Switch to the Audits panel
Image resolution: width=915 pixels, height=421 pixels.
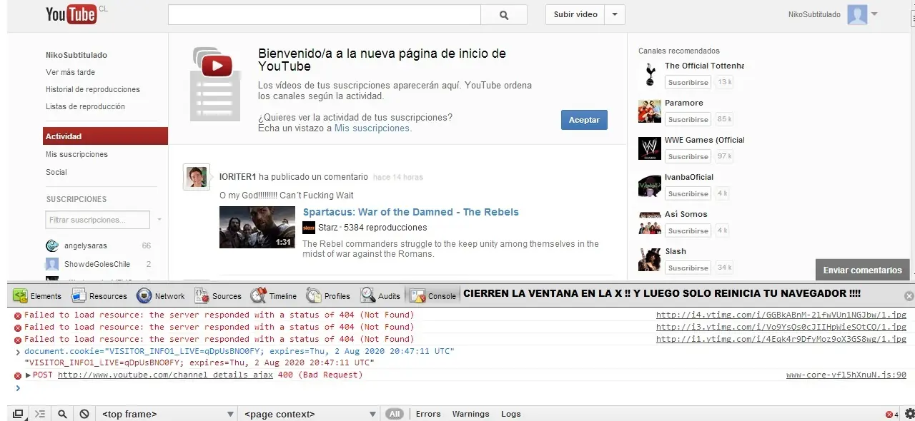click(x=381, y=295)
